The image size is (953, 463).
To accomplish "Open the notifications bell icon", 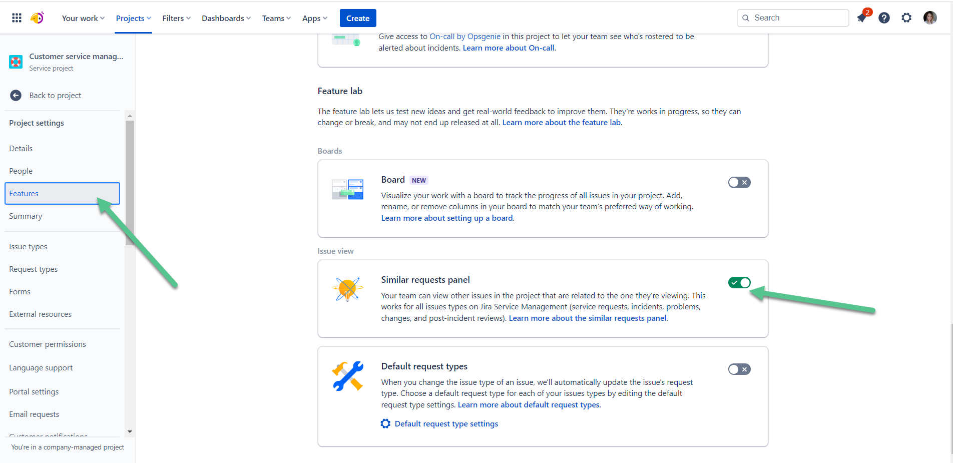I will pyautogui.click(x=862, y=18).
